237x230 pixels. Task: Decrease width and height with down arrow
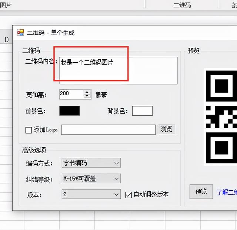point(87,96)
